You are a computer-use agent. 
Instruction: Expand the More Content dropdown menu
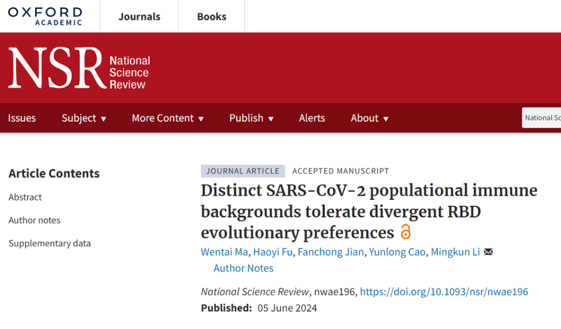(168, 118)
